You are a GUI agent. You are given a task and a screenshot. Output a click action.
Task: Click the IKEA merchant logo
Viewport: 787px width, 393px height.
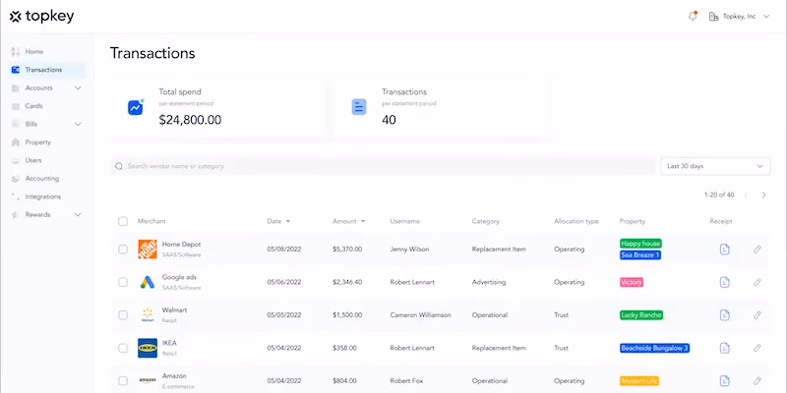[148, 348]
